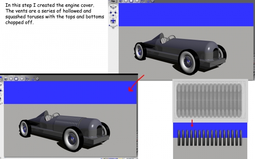Click the sky mode sphere icon in lower-left window
Screen dimensions: 255x159
(6, 79)
